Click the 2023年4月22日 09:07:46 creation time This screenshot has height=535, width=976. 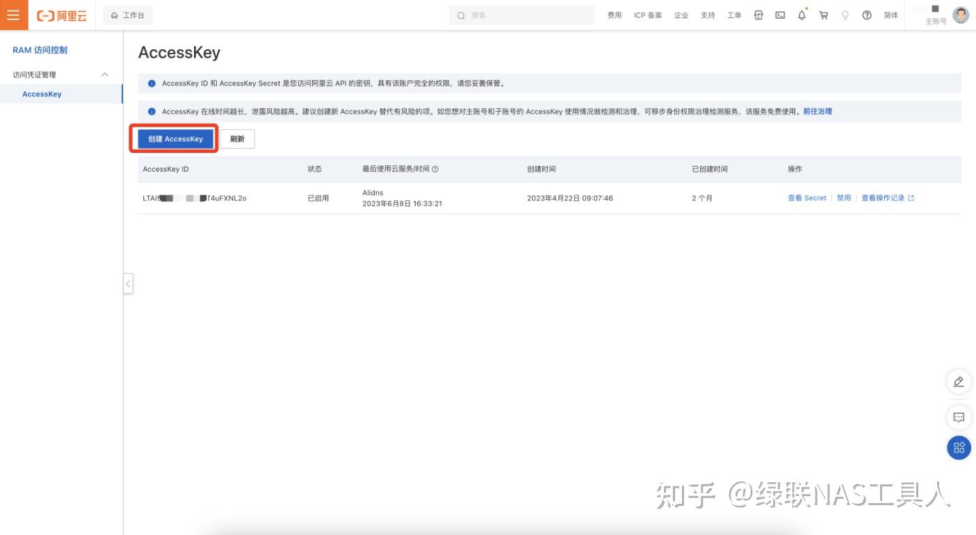[x=570, y=198]
